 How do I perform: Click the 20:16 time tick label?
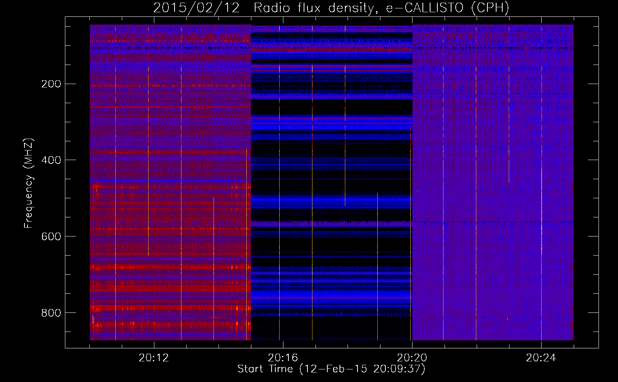[283, 358]
